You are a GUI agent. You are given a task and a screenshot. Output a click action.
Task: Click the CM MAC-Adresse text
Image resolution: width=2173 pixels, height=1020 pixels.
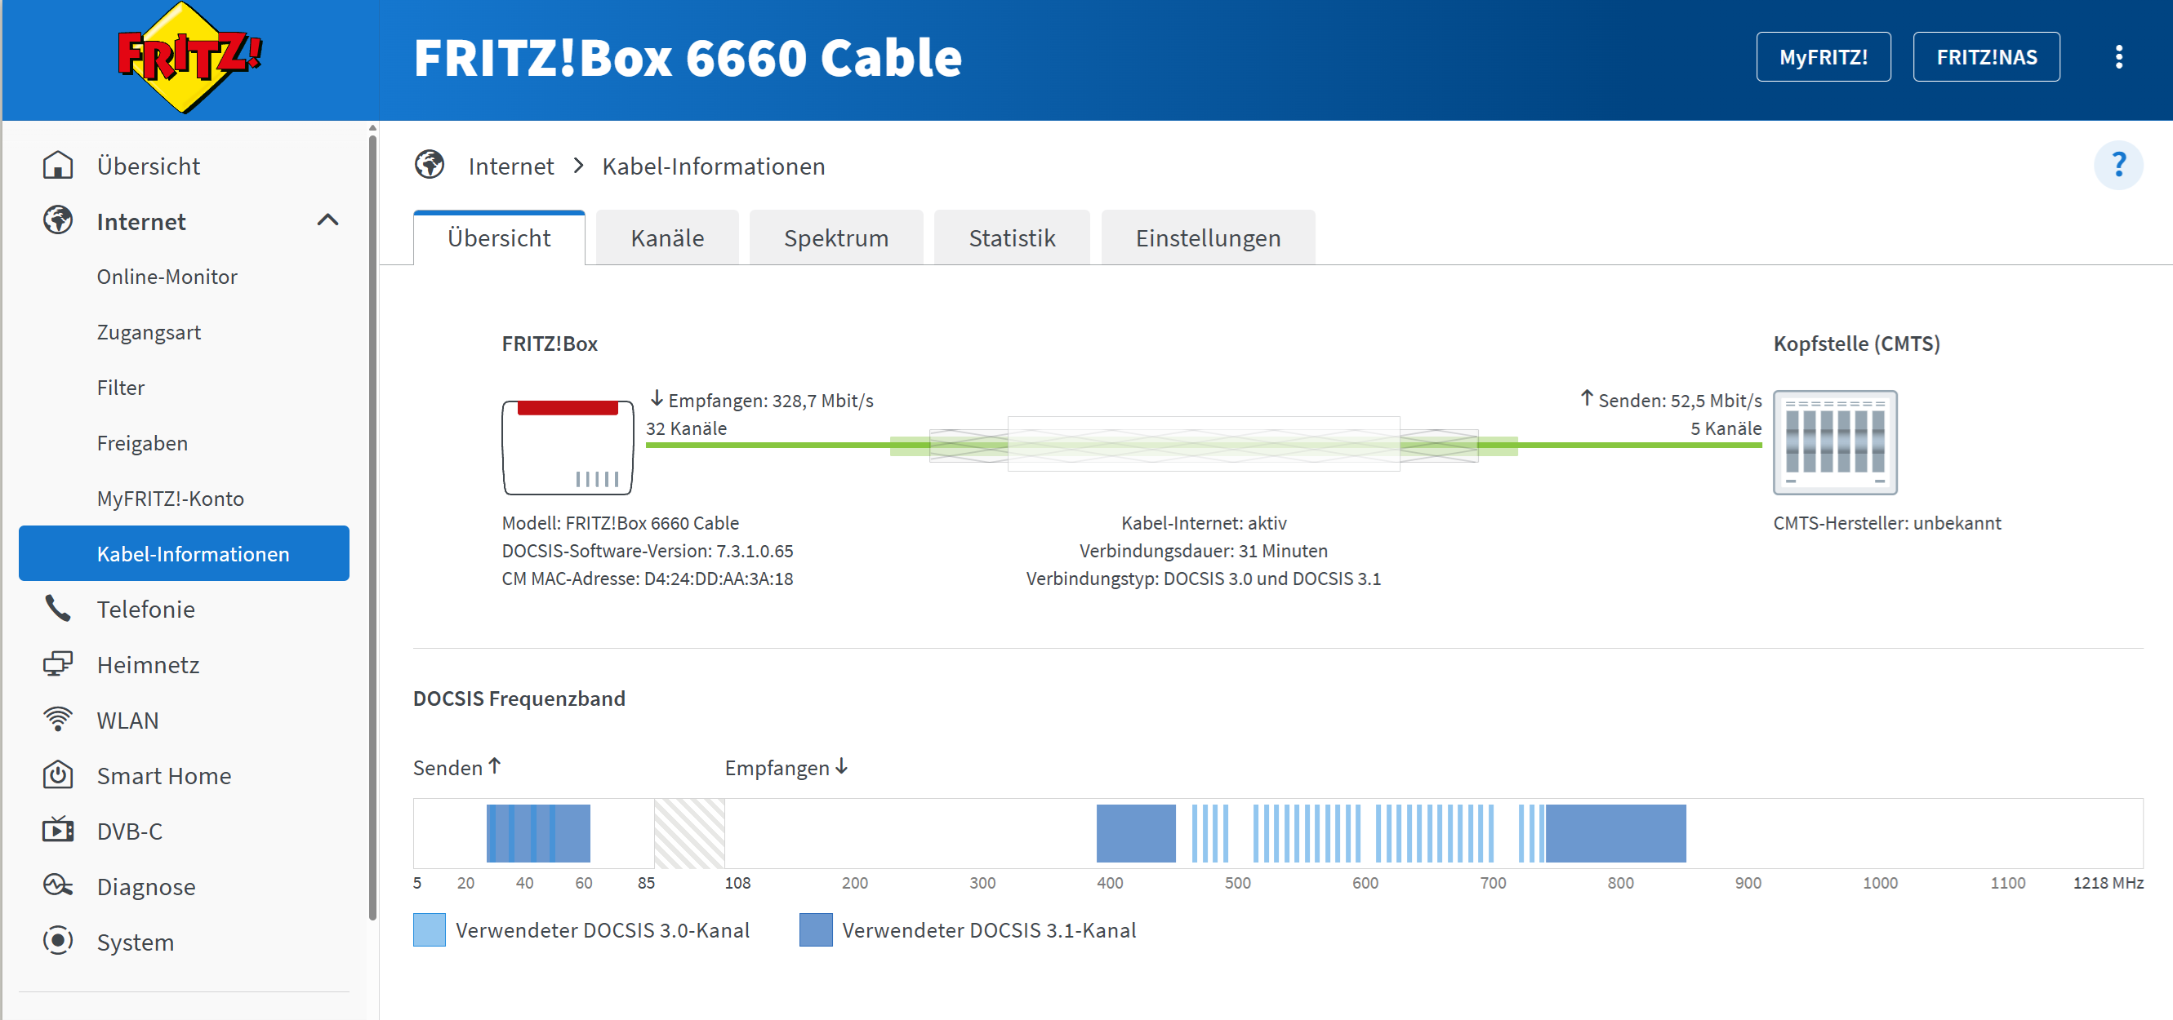[x=647, y=579]
